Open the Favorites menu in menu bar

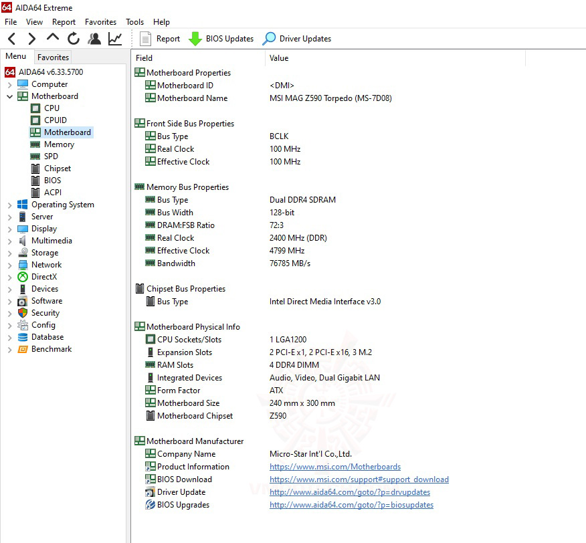point(100,22)
